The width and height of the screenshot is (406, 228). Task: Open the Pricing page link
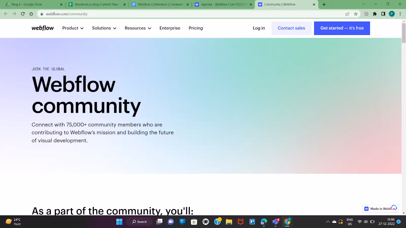196,28
